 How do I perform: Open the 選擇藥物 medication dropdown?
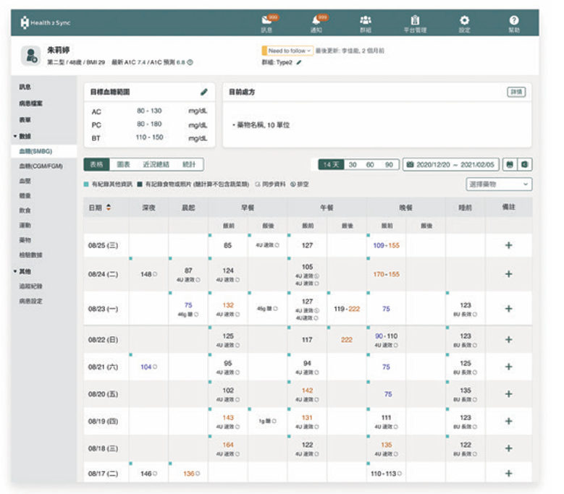pyautogui.click(x=499, y=184)
